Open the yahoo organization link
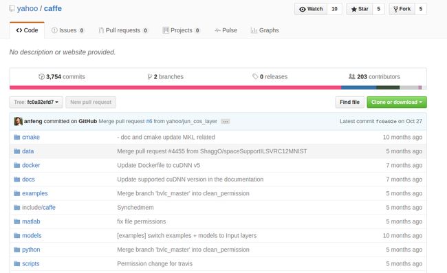 [28, 8]
